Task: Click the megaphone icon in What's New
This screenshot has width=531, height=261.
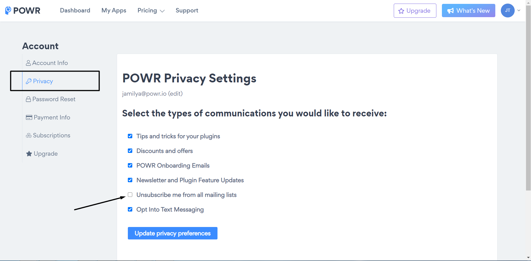Action: point(450,11)
